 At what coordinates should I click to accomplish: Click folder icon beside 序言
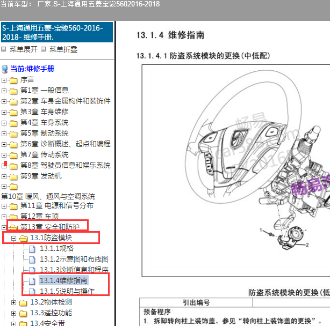click(x=13, y=80)
